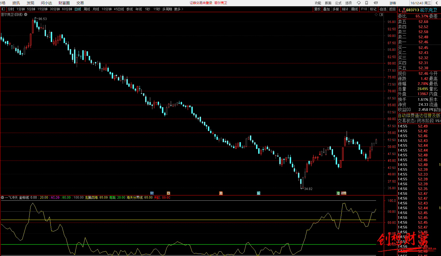
Task: Click the R 1000 margin icon beside stock code
Action: tap(404, 10)
